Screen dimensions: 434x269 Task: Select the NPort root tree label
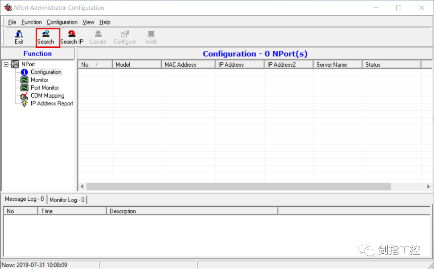(x=28, y=64)
